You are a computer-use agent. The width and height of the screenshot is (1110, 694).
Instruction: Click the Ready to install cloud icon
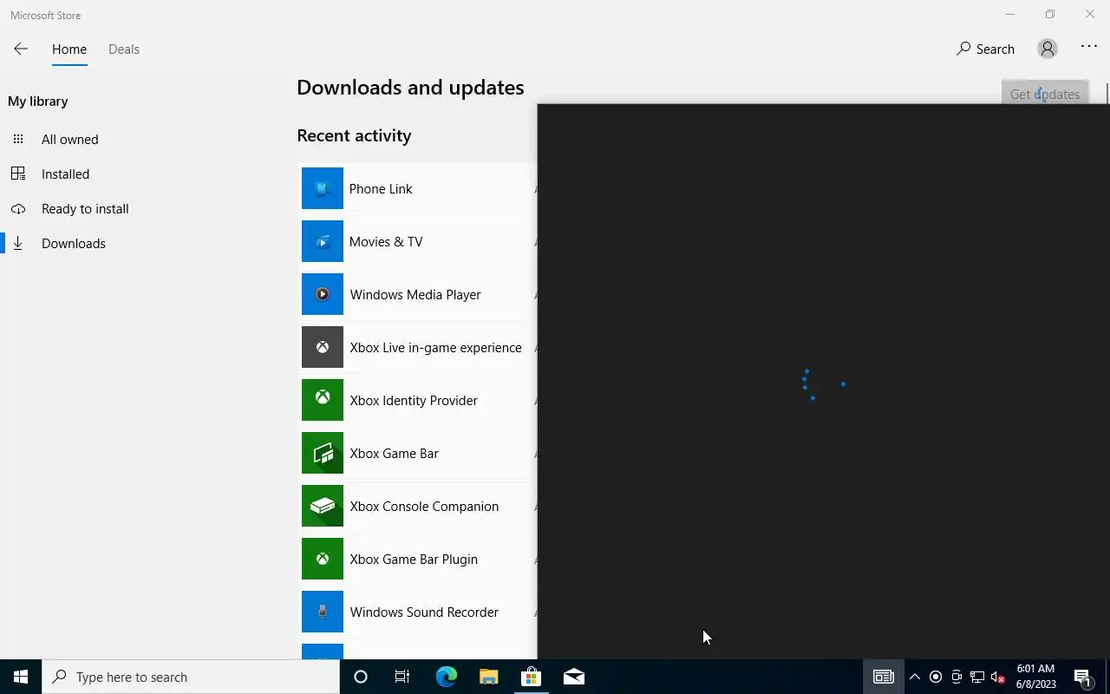coord(18,209)
